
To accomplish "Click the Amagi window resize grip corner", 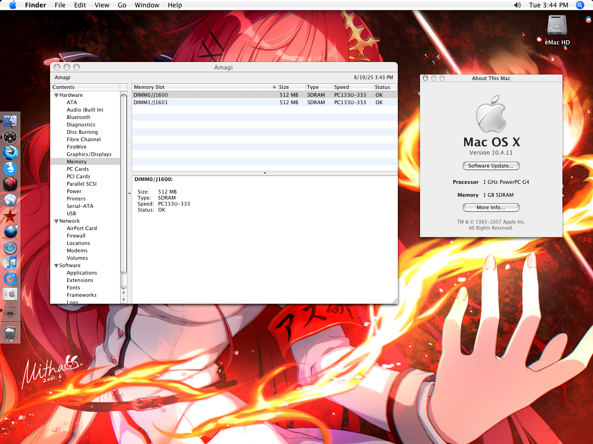I will coord(395,301).
